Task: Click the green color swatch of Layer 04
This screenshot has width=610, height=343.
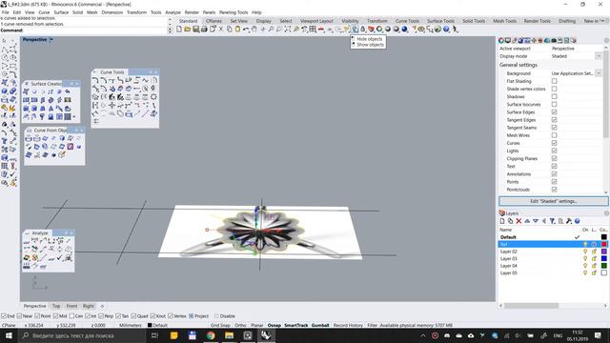Action: point(603,266)
